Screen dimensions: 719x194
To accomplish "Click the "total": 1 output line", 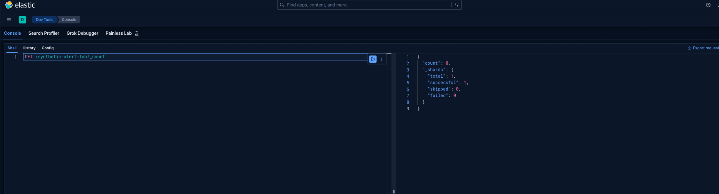I will click(x=442, y=76).
